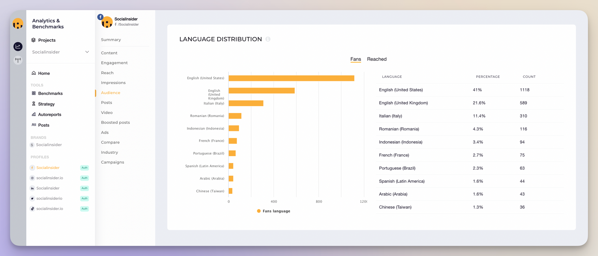Image resolution: width=598 pixels, height=256 pixels.
Task: Click the info icon beside Language Distribution
Action: tap(268, 39)
